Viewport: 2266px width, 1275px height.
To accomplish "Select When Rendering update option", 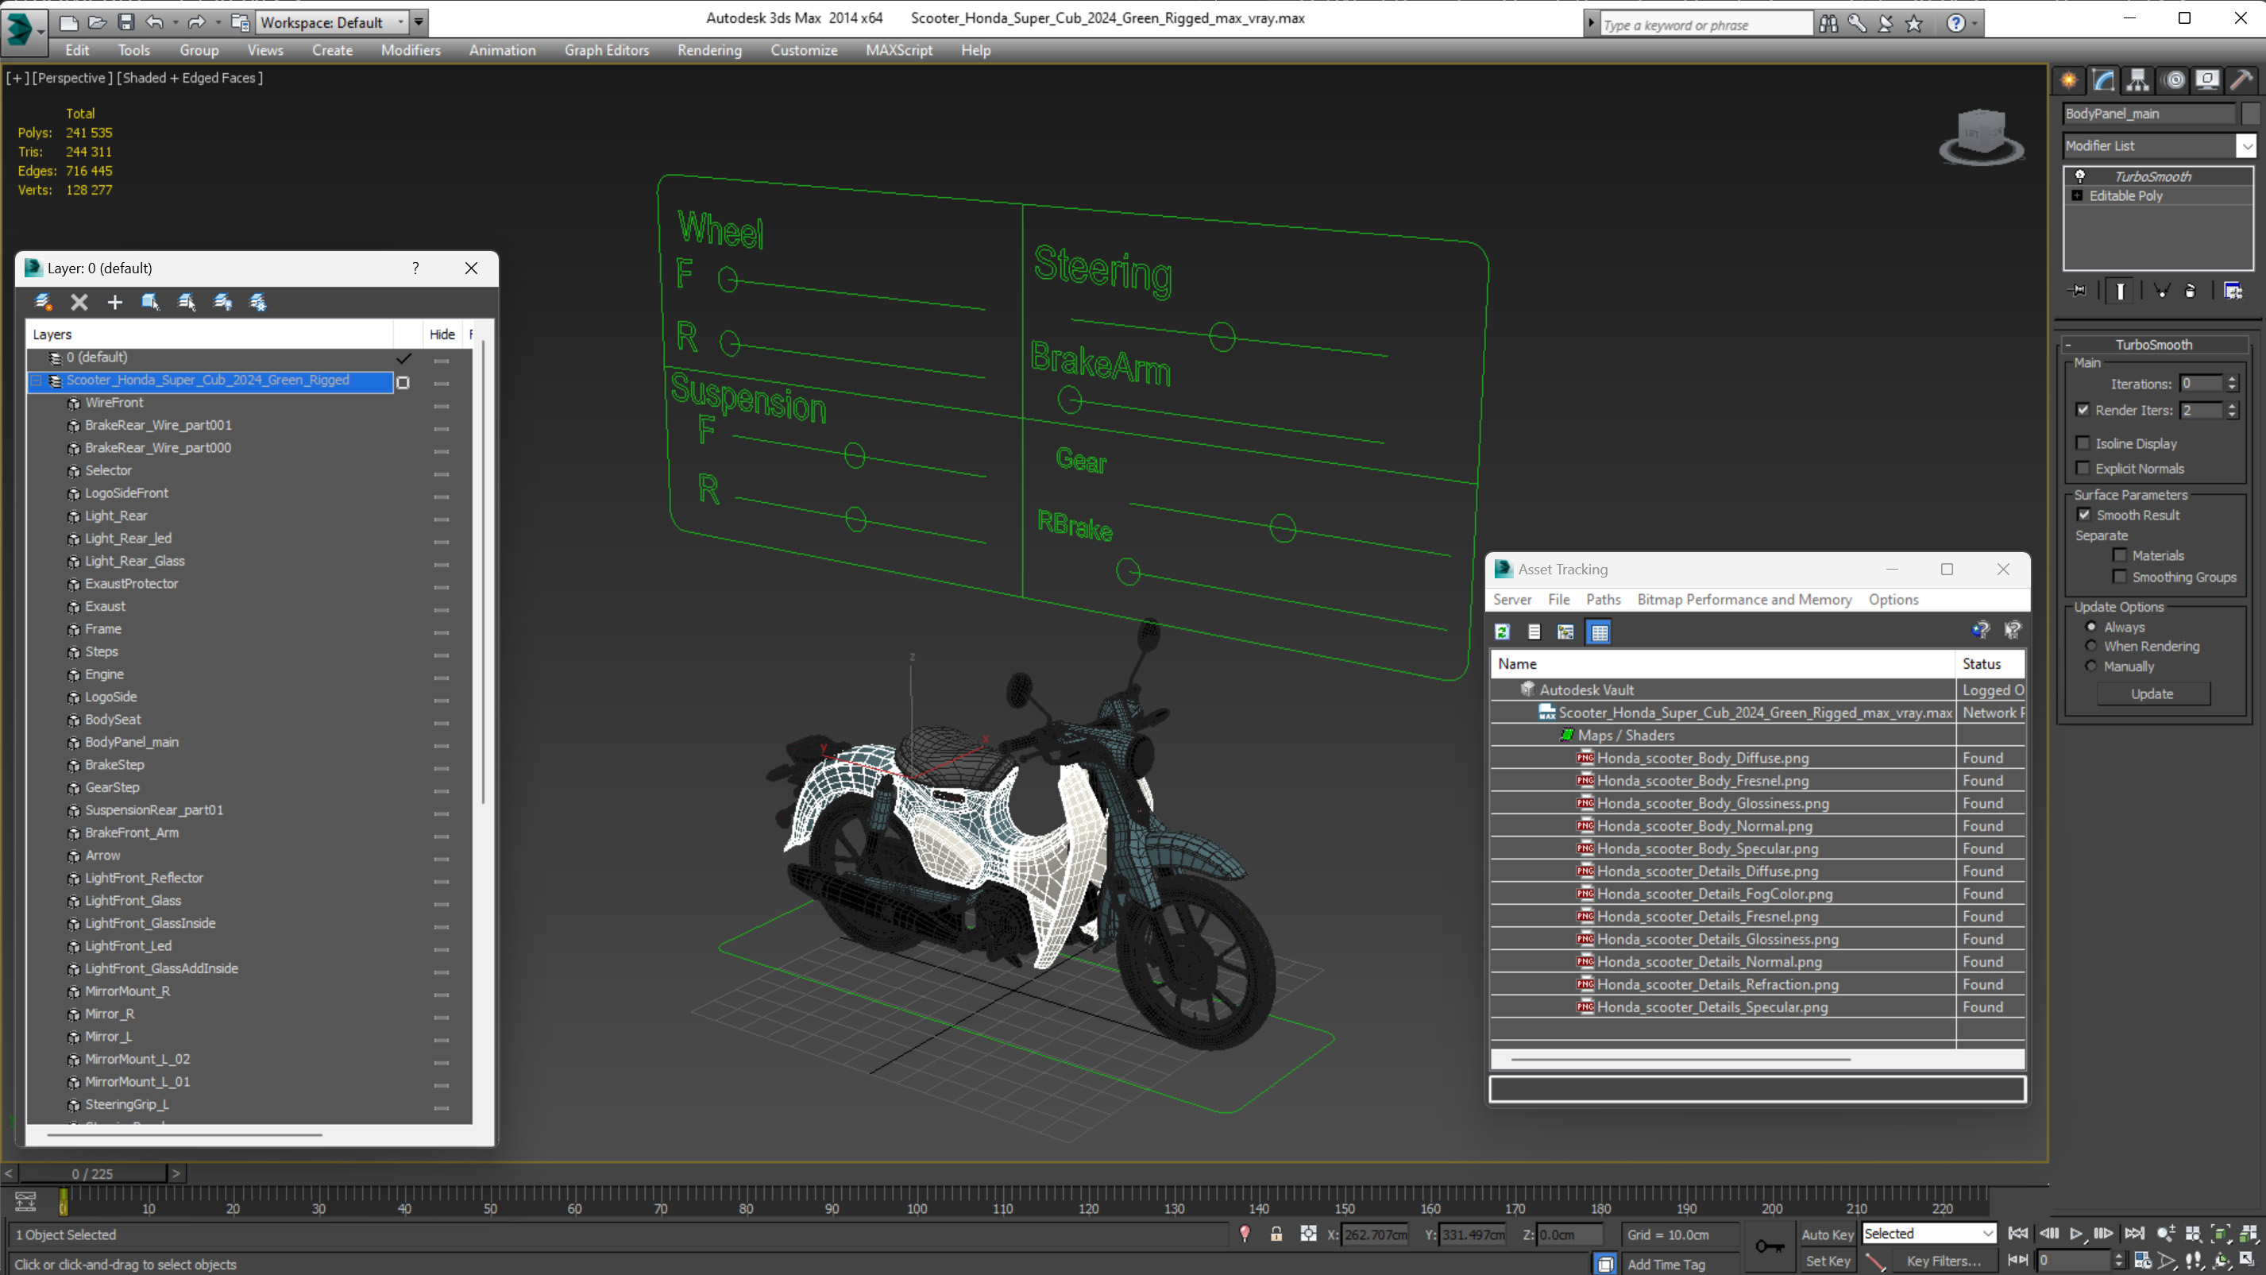I will (x=2091, y=645).
